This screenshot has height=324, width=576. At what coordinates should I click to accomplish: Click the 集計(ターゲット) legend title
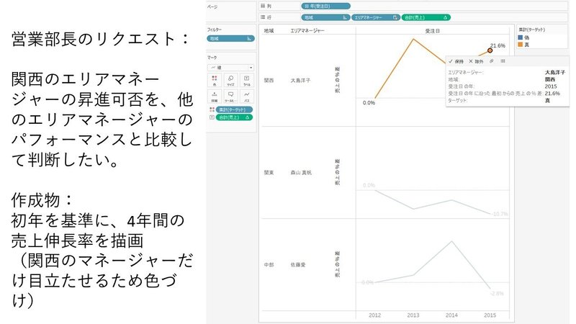(531, 30)
